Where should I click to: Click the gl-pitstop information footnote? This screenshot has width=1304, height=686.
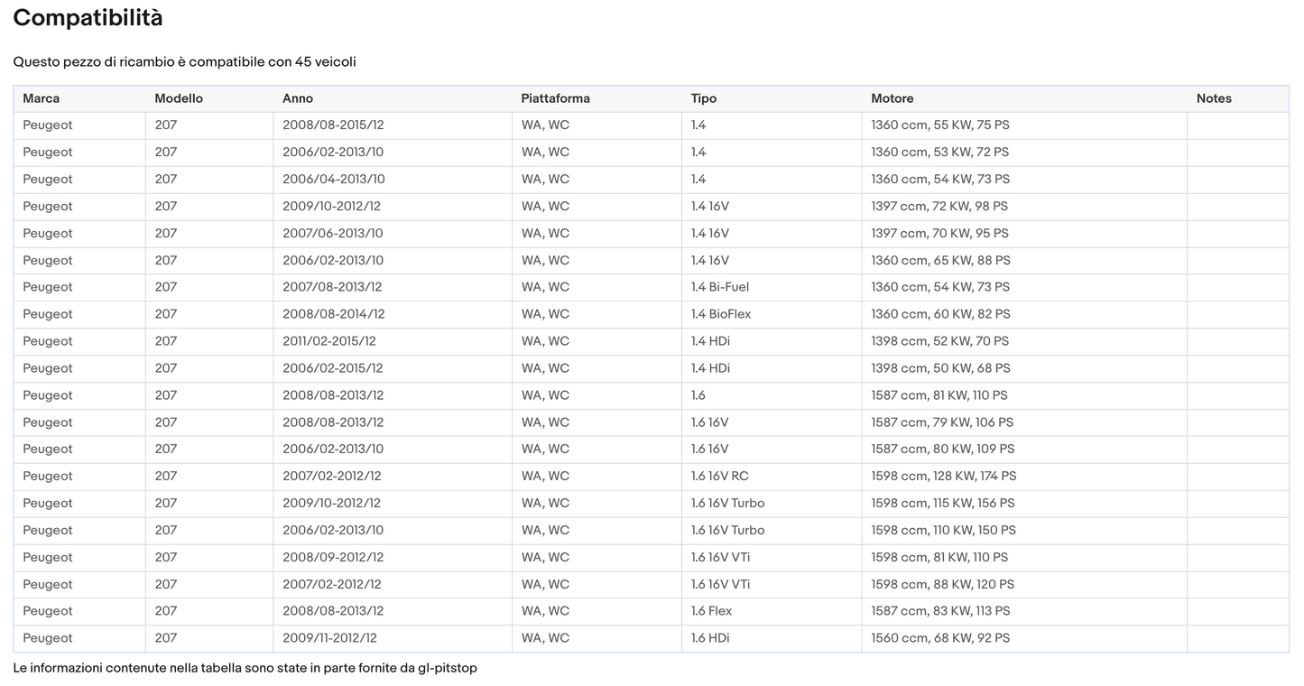[x=245, y=669]
